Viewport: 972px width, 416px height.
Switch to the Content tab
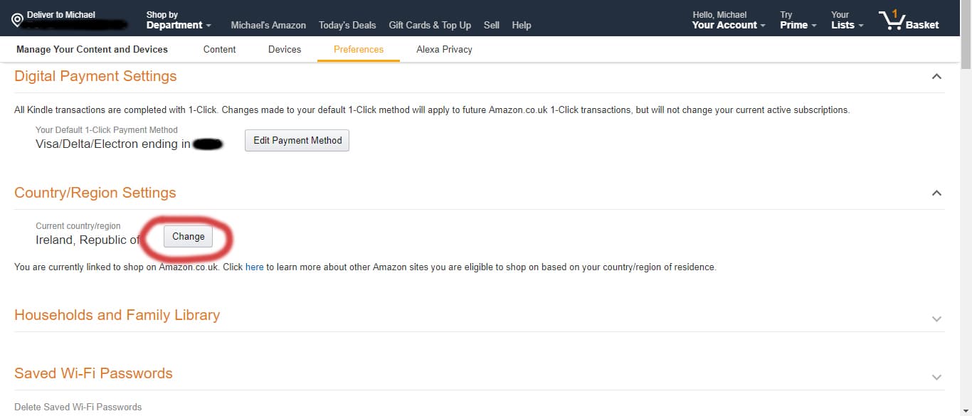click(219, 49)
